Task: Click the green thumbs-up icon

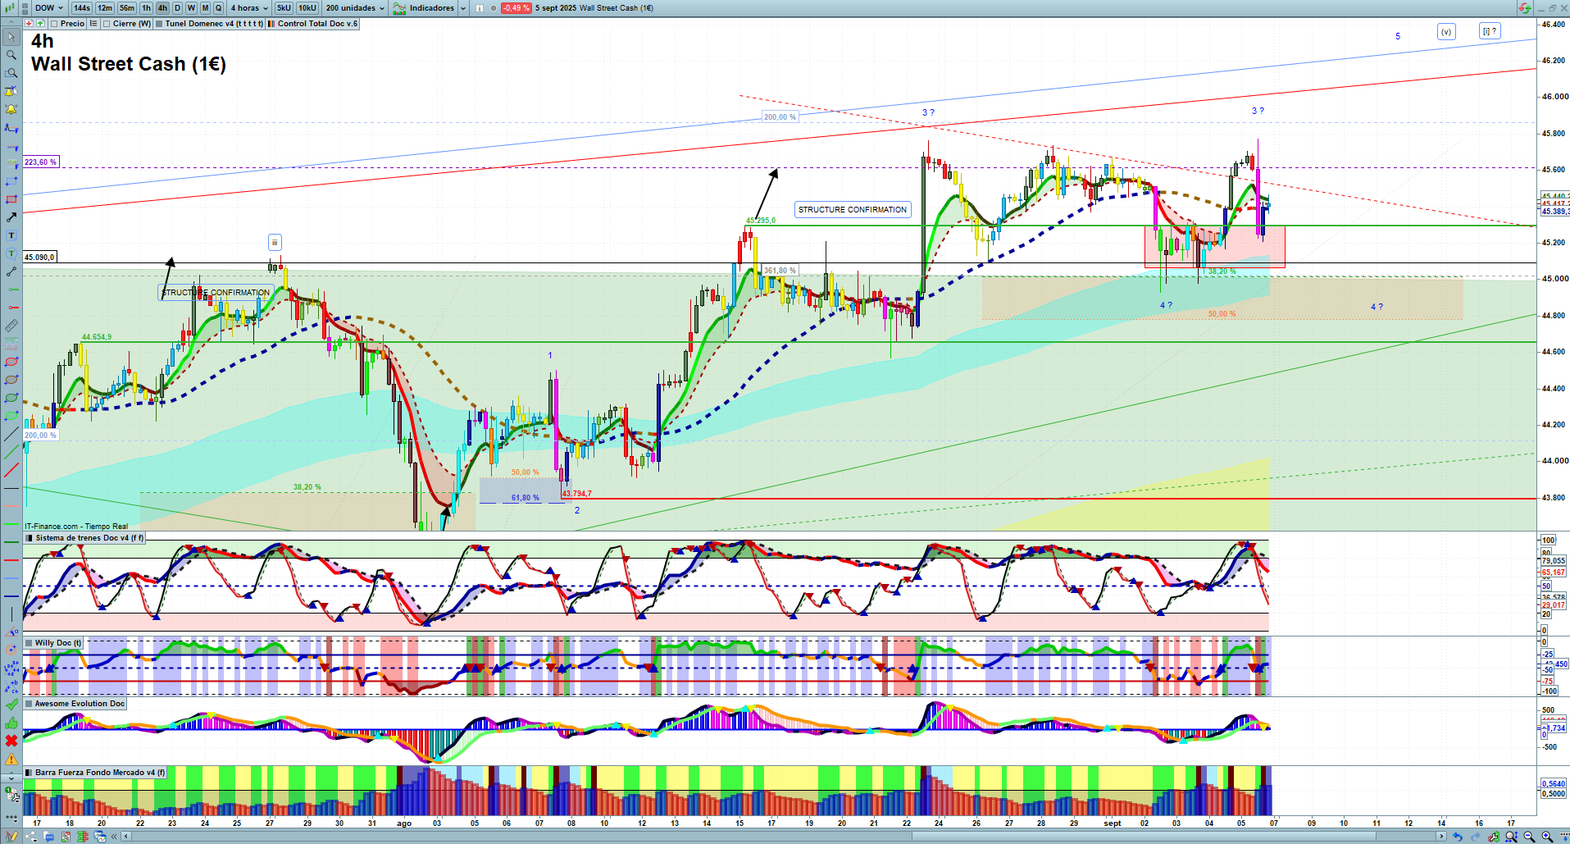Action: coord(11,723)
